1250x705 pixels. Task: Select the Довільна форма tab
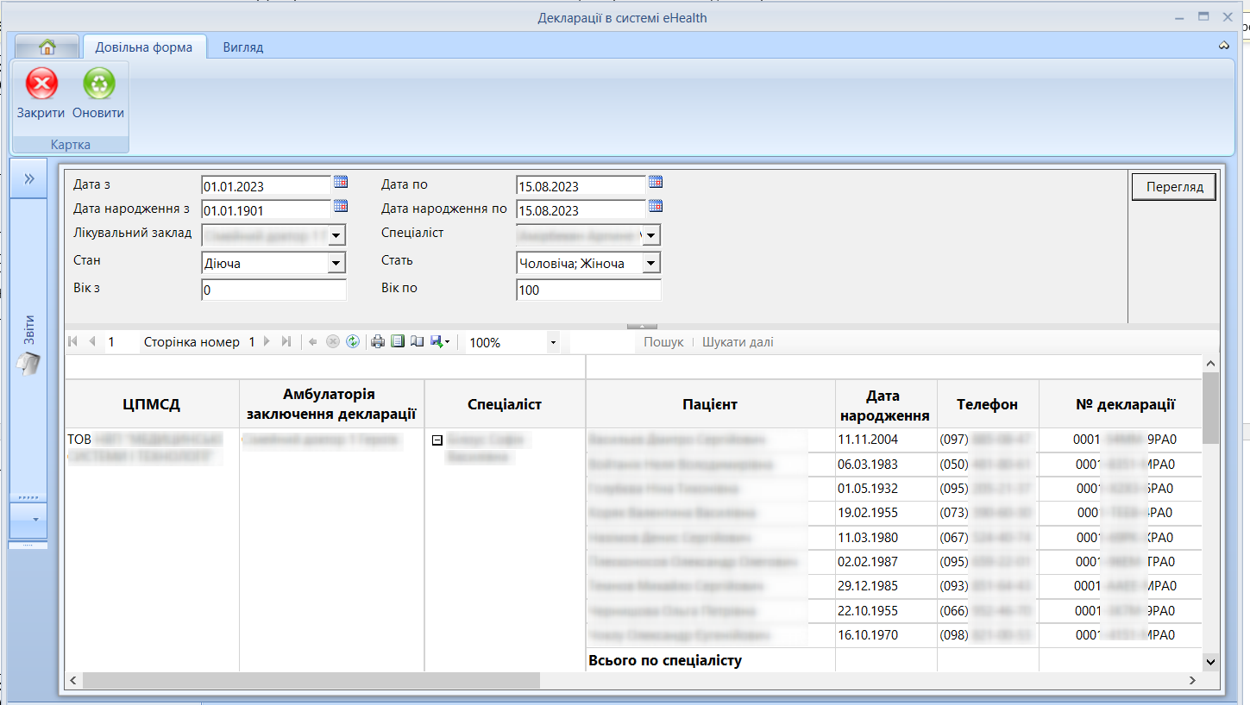click(144, 47)
